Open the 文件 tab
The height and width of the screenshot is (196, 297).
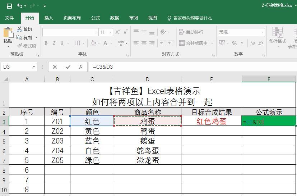9,18
